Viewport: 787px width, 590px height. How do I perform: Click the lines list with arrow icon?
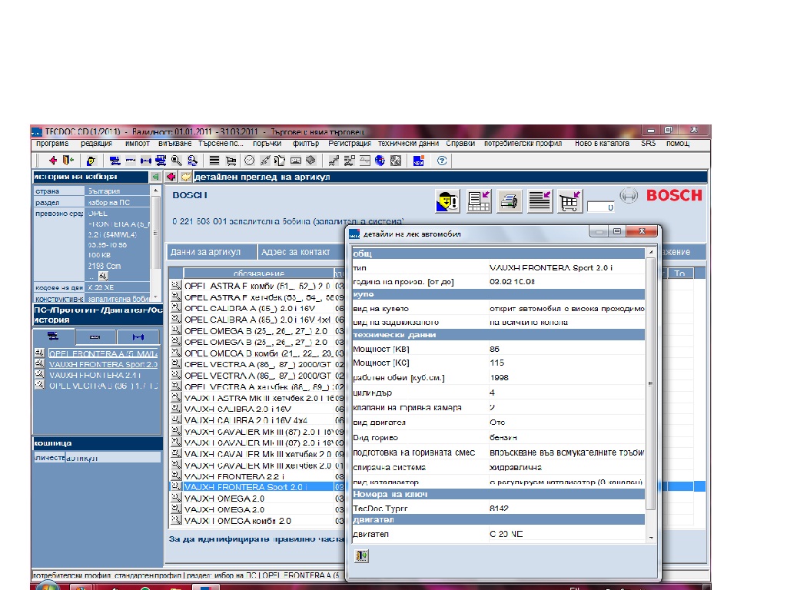click(x=540, y=201)
